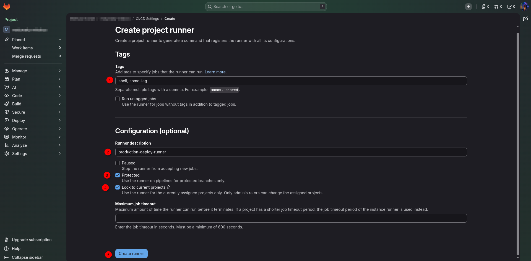Expand the Plan menu chevron
This screenshot has height=261, width=531.
pyautogui.click(x=60, y=79)
